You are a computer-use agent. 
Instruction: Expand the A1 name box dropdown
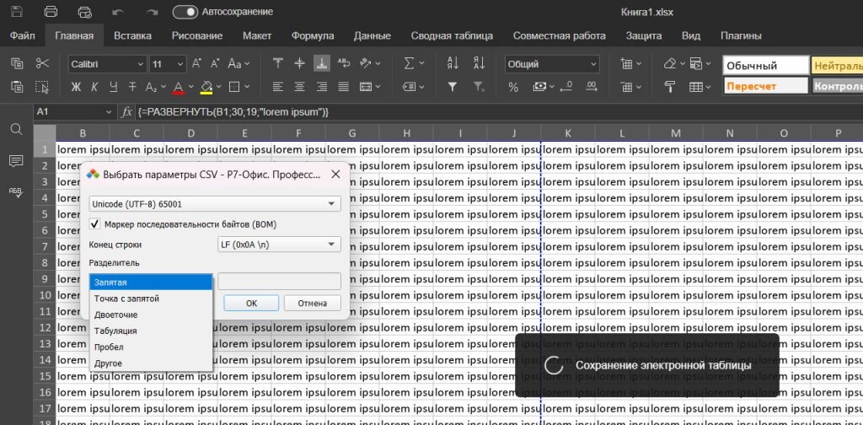109,112
